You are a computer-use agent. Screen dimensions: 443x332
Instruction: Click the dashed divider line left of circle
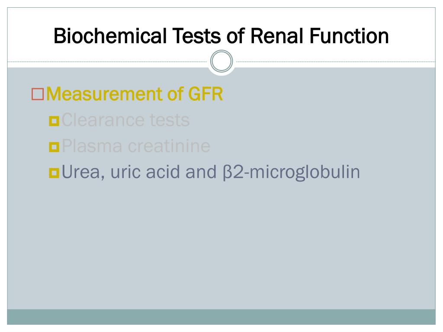click(x=107, y=61)
